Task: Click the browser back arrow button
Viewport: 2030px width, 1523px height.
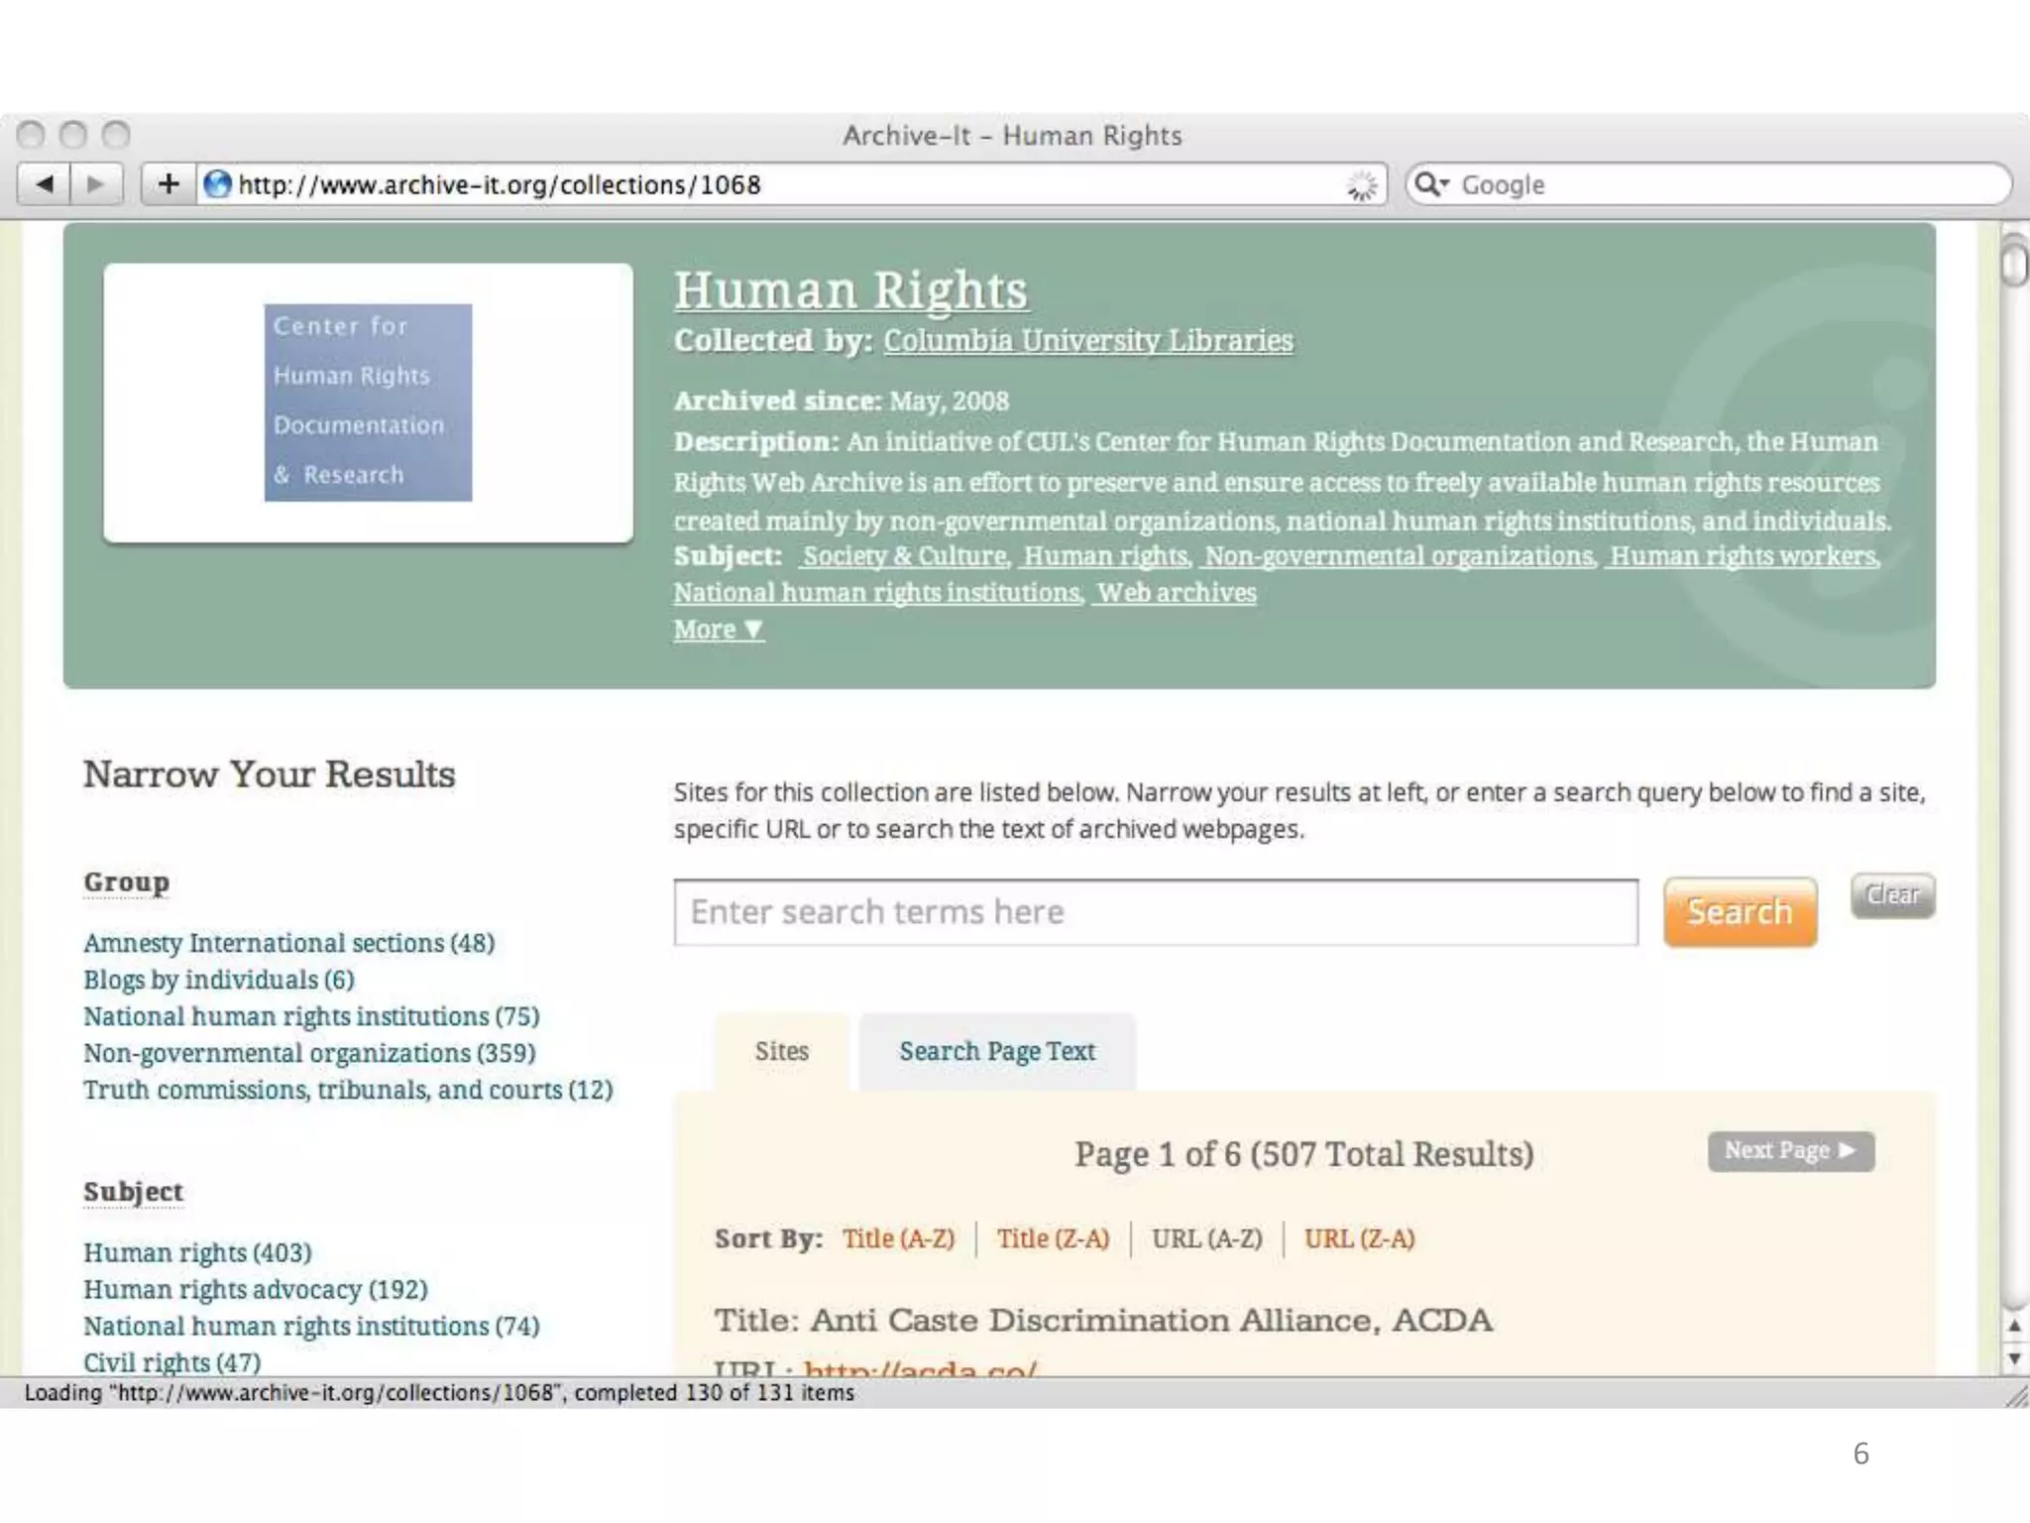Action: [45, 184]
